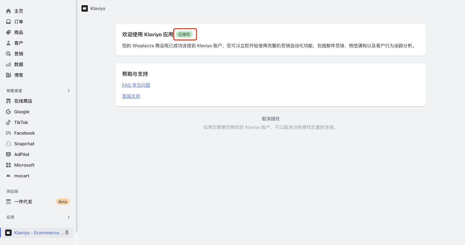The width and height of the screenshot is (465, 245).
Task: Click the 已授权 status badge
Action: click(x=184, y=34)
